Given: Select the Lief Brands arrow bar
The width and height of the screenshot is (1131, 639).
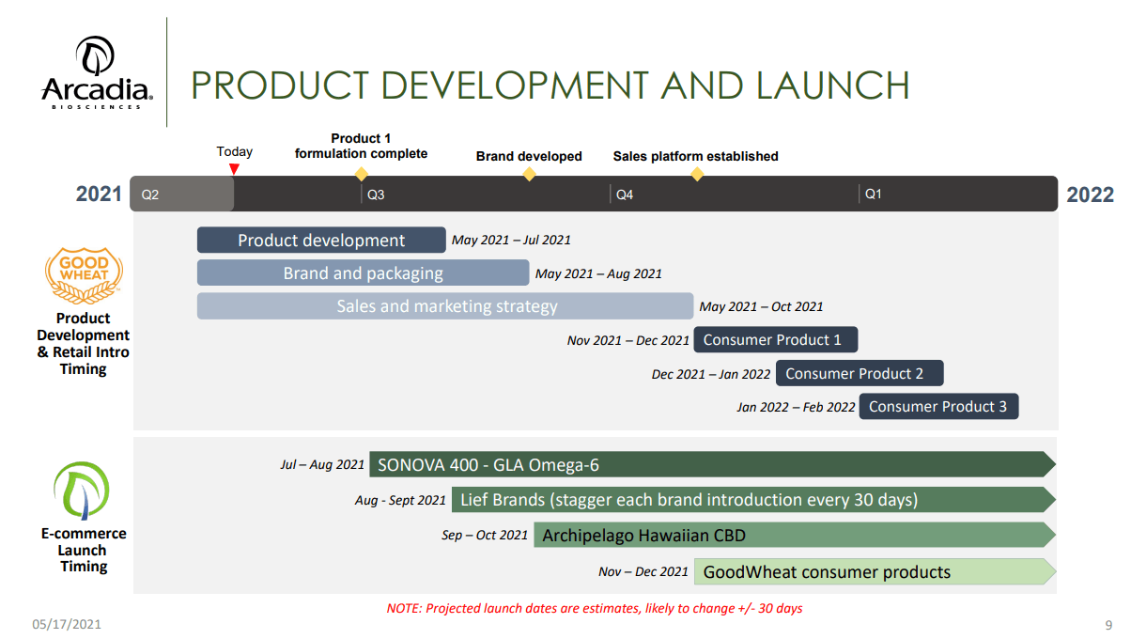Looking at the screenshot, I should 754,500.
